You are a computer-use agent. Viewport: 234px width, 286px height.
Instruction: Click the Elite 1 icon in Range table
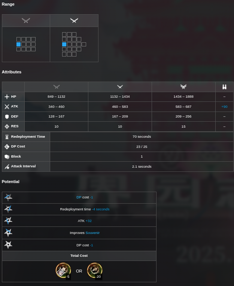pos(74,21)
